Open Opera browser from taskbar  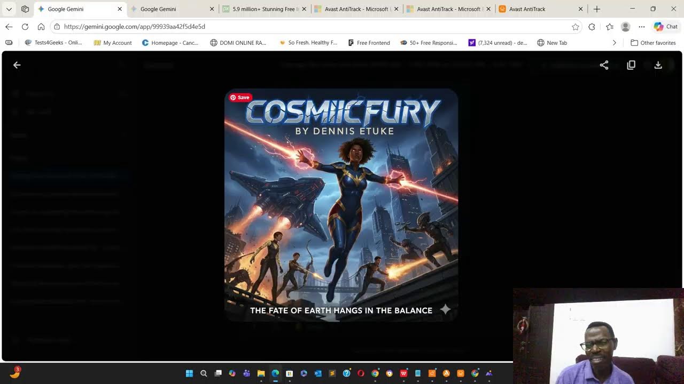point(361,373)
